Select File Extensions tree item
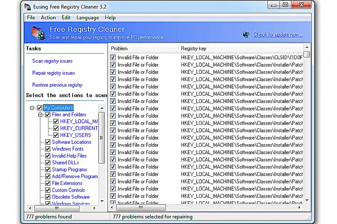Image resolution: width=337 pixels, height=224 pixels. 67,183
